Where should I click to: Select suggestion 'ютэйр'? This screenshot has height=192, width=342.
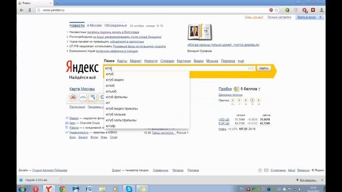click(x=111, y=126)
